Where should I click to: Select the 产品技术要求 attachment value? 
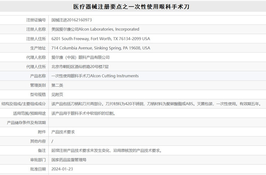point(63,132)
